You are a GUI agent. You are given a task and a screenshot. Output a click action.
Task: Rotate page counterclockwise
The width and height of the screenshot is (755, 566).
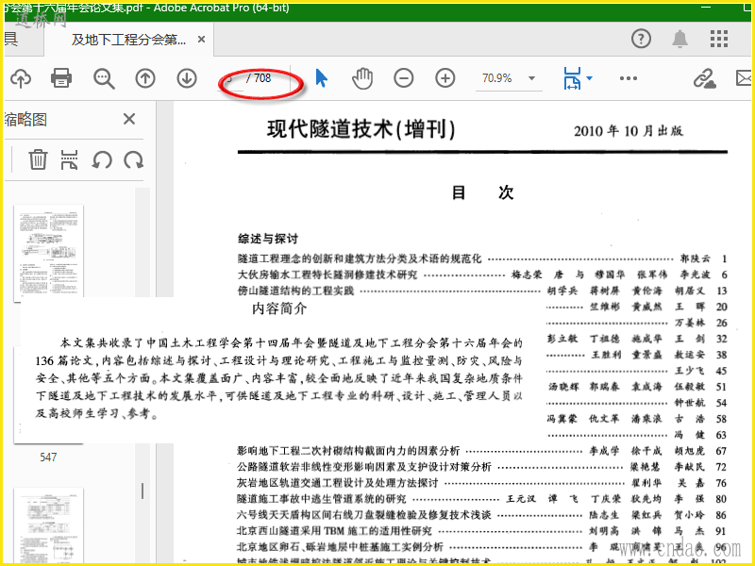(x=102, y=159)
